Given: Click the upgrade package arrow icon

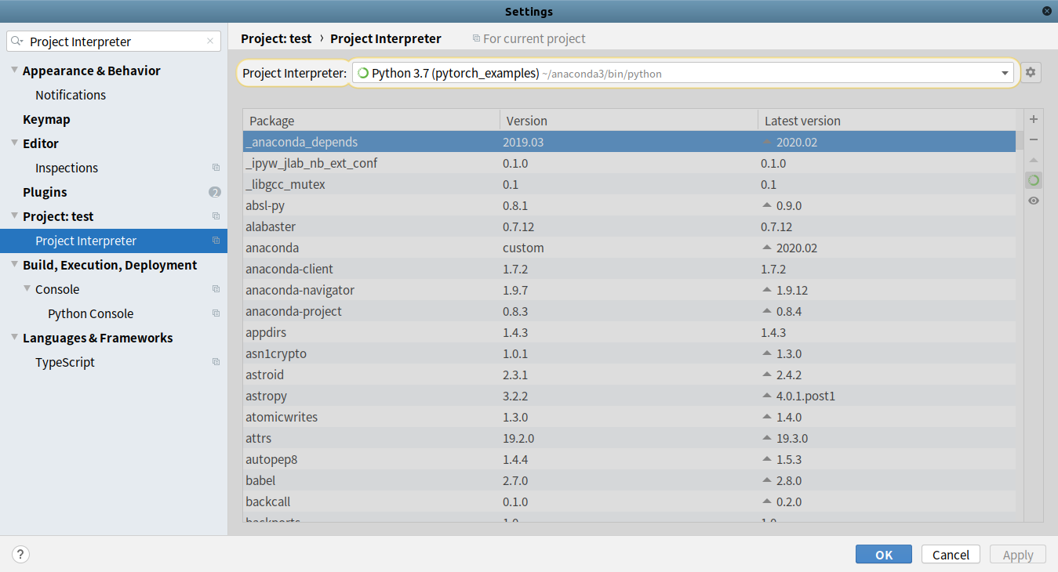Looking at the screenshot, I should point(1034,160).
